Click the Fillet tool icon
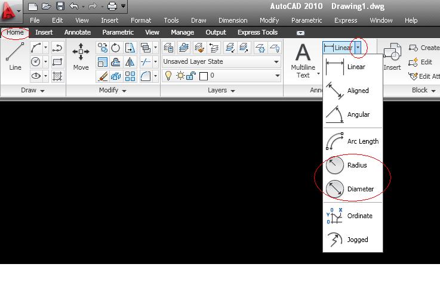 click(x=146, y=76)
